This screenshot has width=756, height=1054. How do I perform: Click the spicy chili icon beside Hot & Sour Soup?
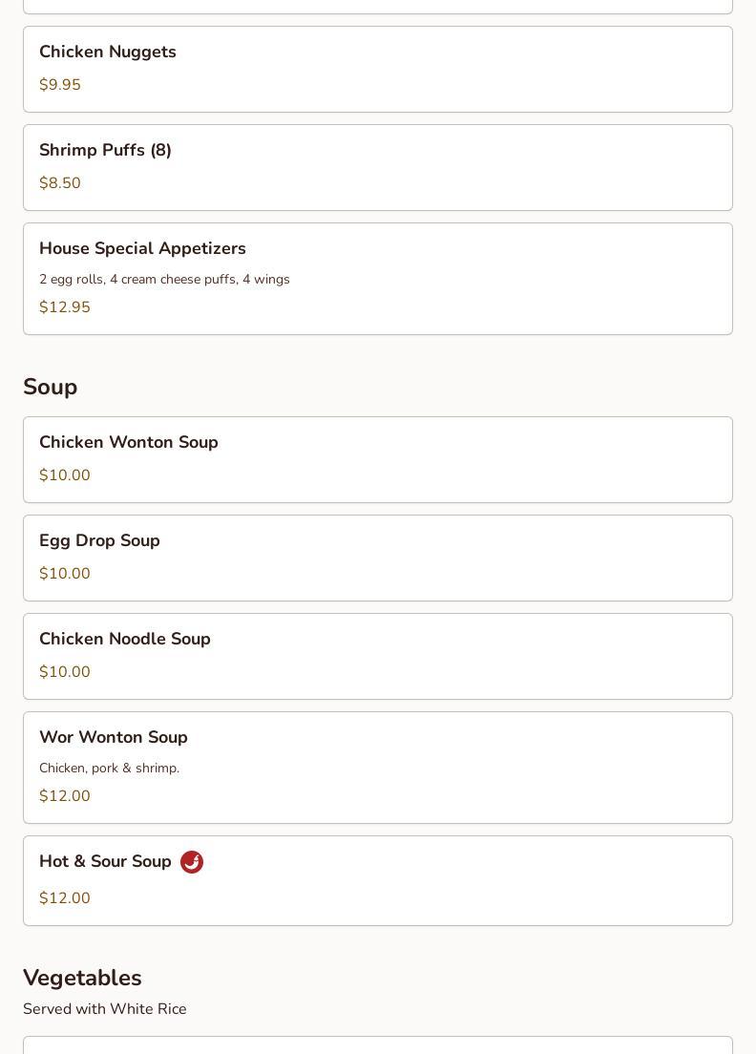(x=192, y=862)
